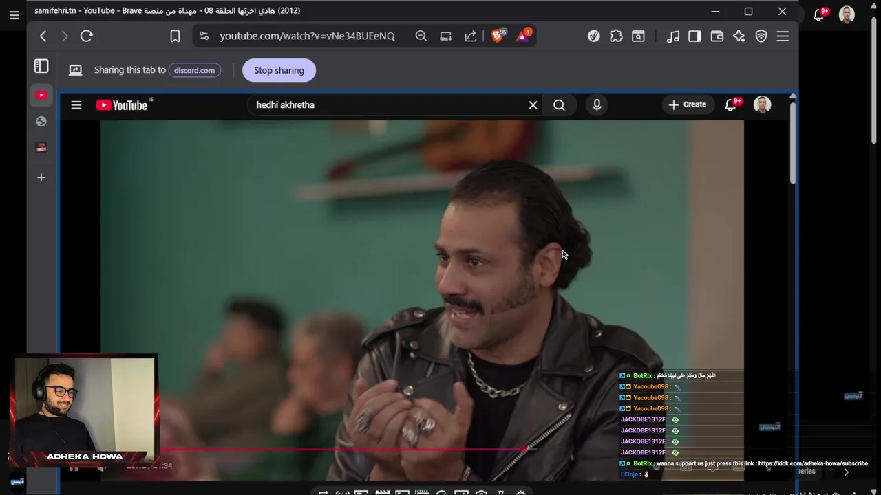
Task: Open YouTube guide hamburger menu
Action: click(x=76, y=105)
